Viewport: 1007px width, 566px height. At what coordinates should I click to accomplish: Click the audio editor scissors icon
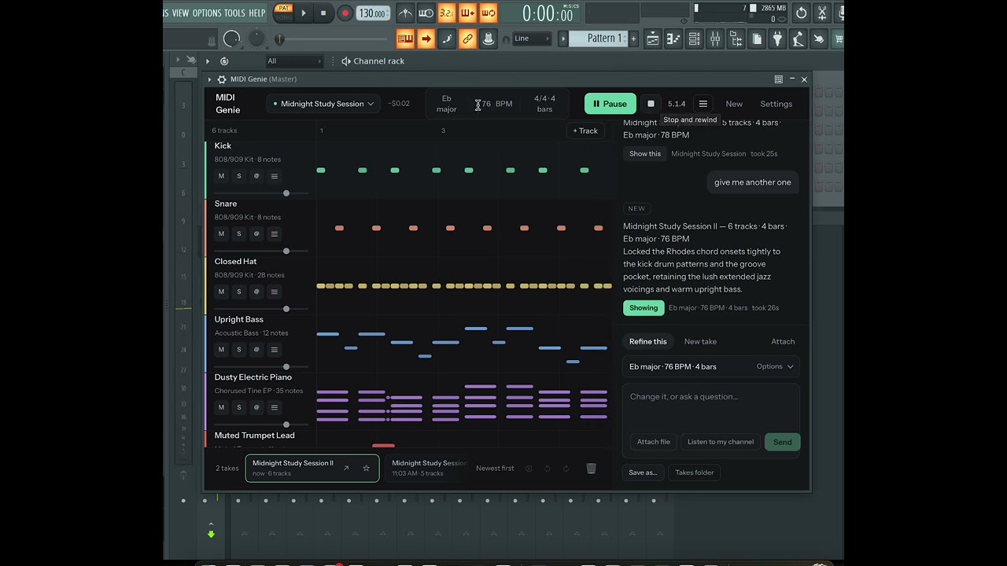click(x=822, y=13)
